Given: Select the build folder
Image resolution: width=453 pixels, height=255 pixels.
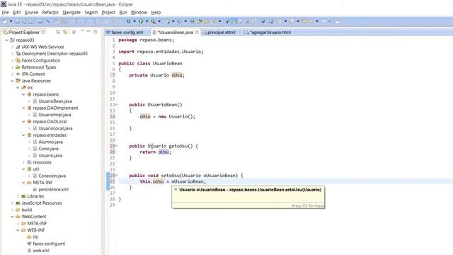Looking at the screenshot, I should 27,210.
